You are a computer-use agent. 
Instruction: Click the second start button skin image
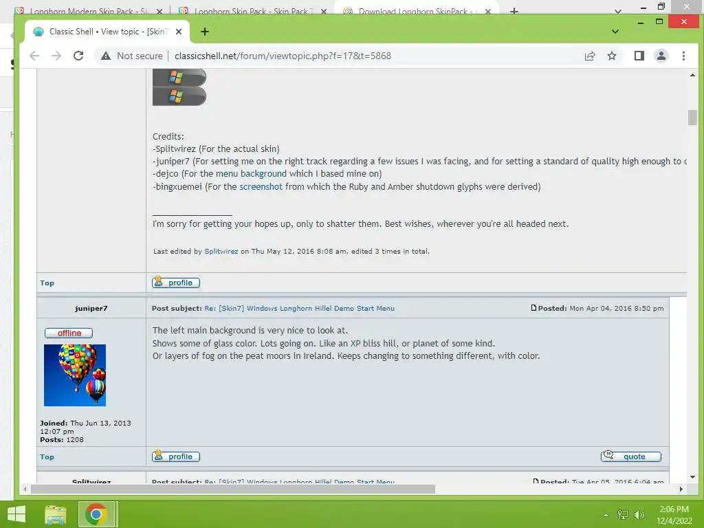click(x=179, y=96)
